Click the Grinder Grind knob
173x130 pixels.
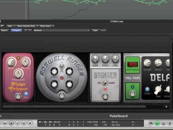click(x=95, y=59)
